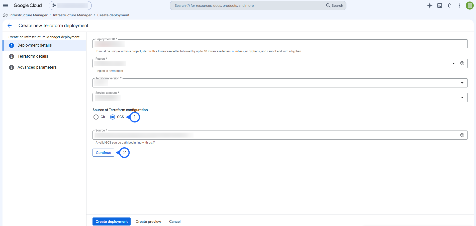This screenshot has width=476, height=226.
Task: Click the Search button with magnifier
Action: [x=335, y=6]
